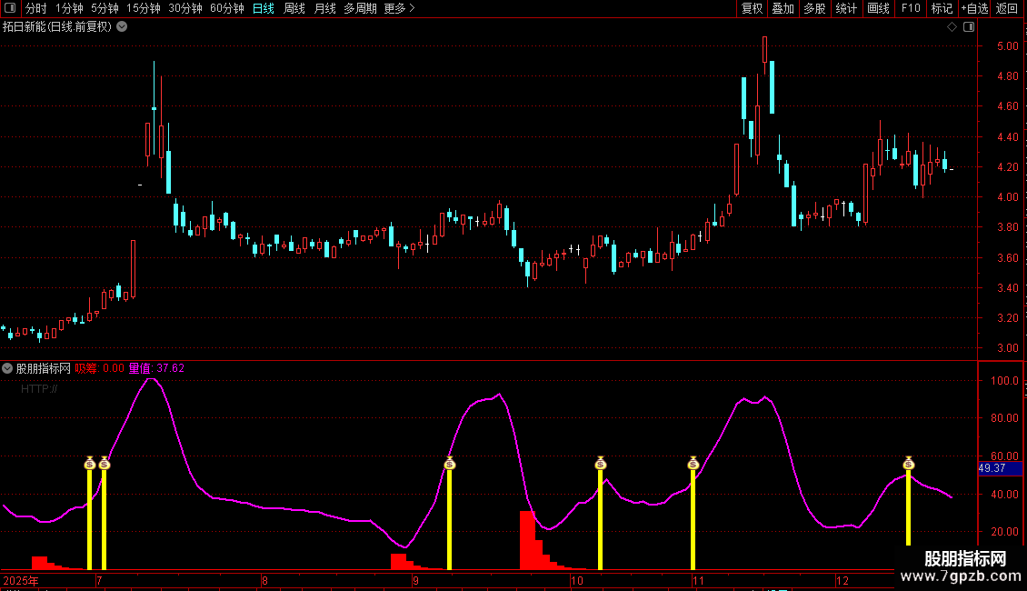Click the 5.00 price axis label
Viewport: 1027px width, 591px height.
click(x=1007, y=46)
